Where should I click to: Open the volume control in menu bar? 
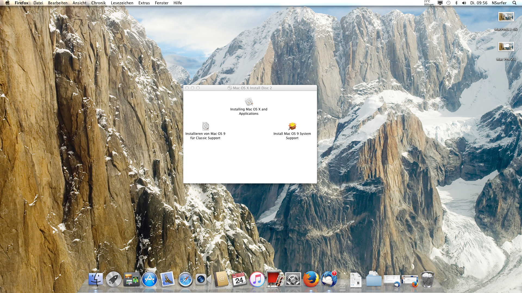464,3
